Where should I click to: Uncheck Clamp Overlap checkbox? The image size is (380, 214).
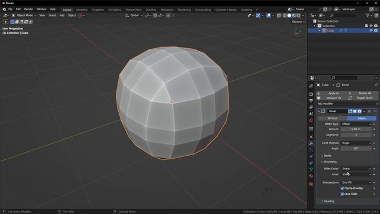tap(342, 188)
